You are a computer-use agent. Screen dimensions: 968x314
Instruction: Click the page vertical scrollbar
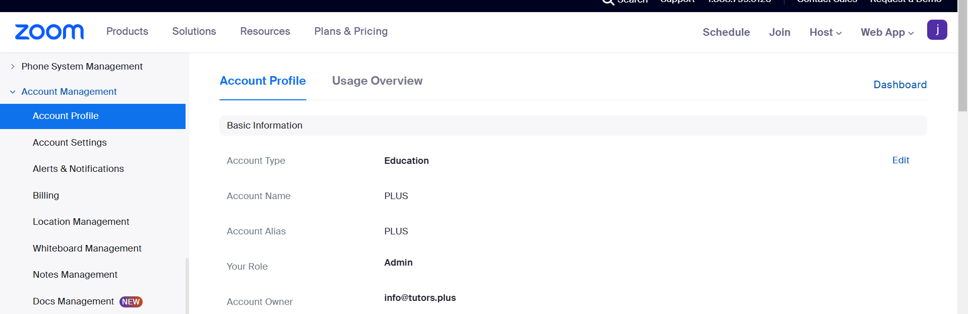[962, 55]
